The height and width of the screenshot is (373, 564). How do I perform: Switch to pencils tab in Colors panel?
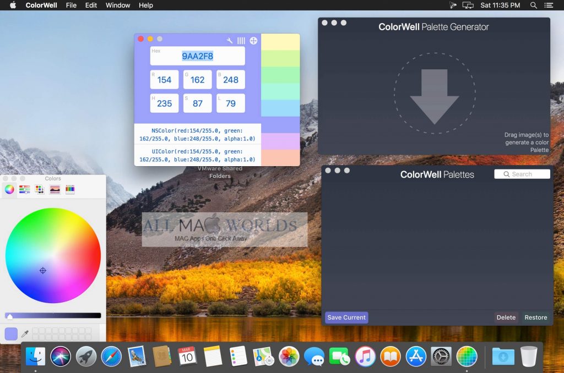(x=70, y=189)
